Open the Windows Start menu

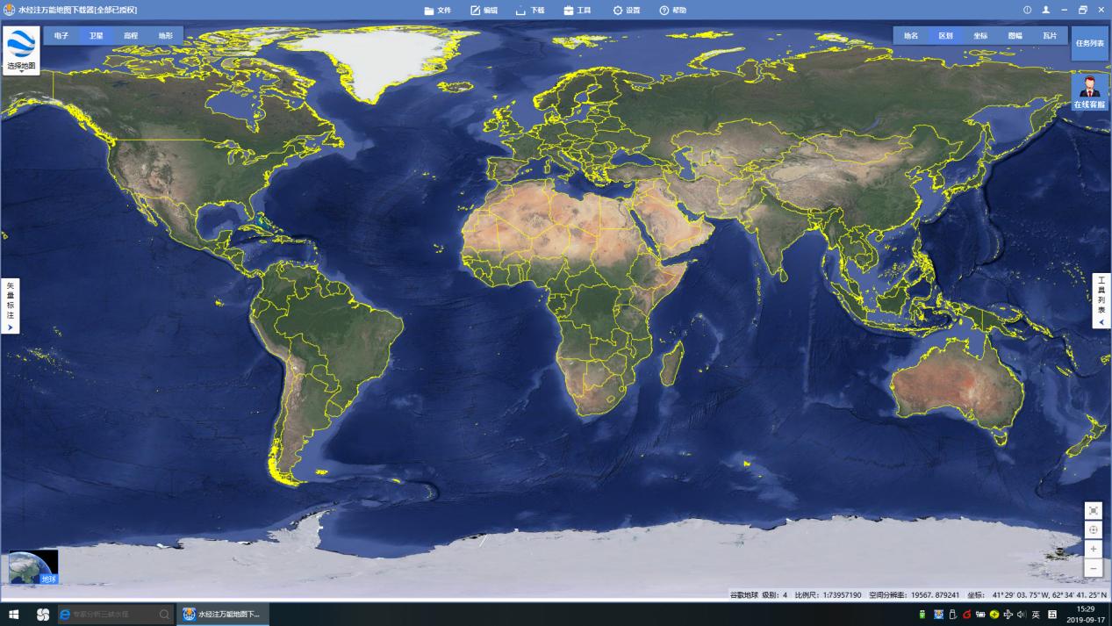(14, 615)
